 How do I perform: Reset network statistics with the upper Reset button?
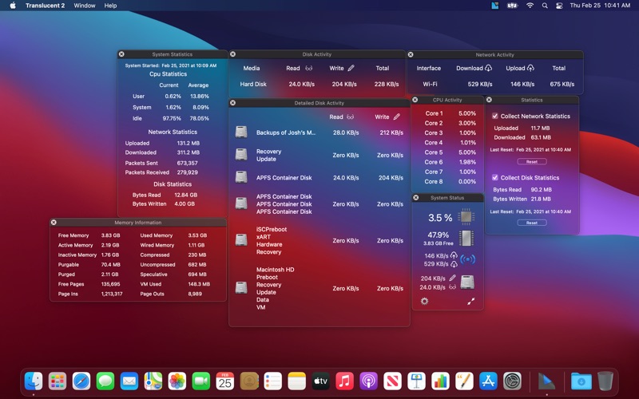point(532,162)
